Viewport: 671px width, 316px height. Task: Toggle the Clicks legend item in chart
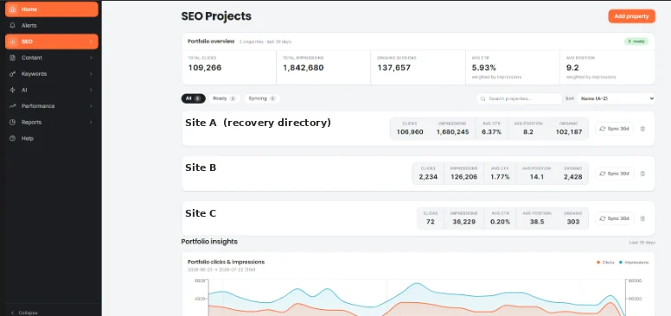[605, 262]
